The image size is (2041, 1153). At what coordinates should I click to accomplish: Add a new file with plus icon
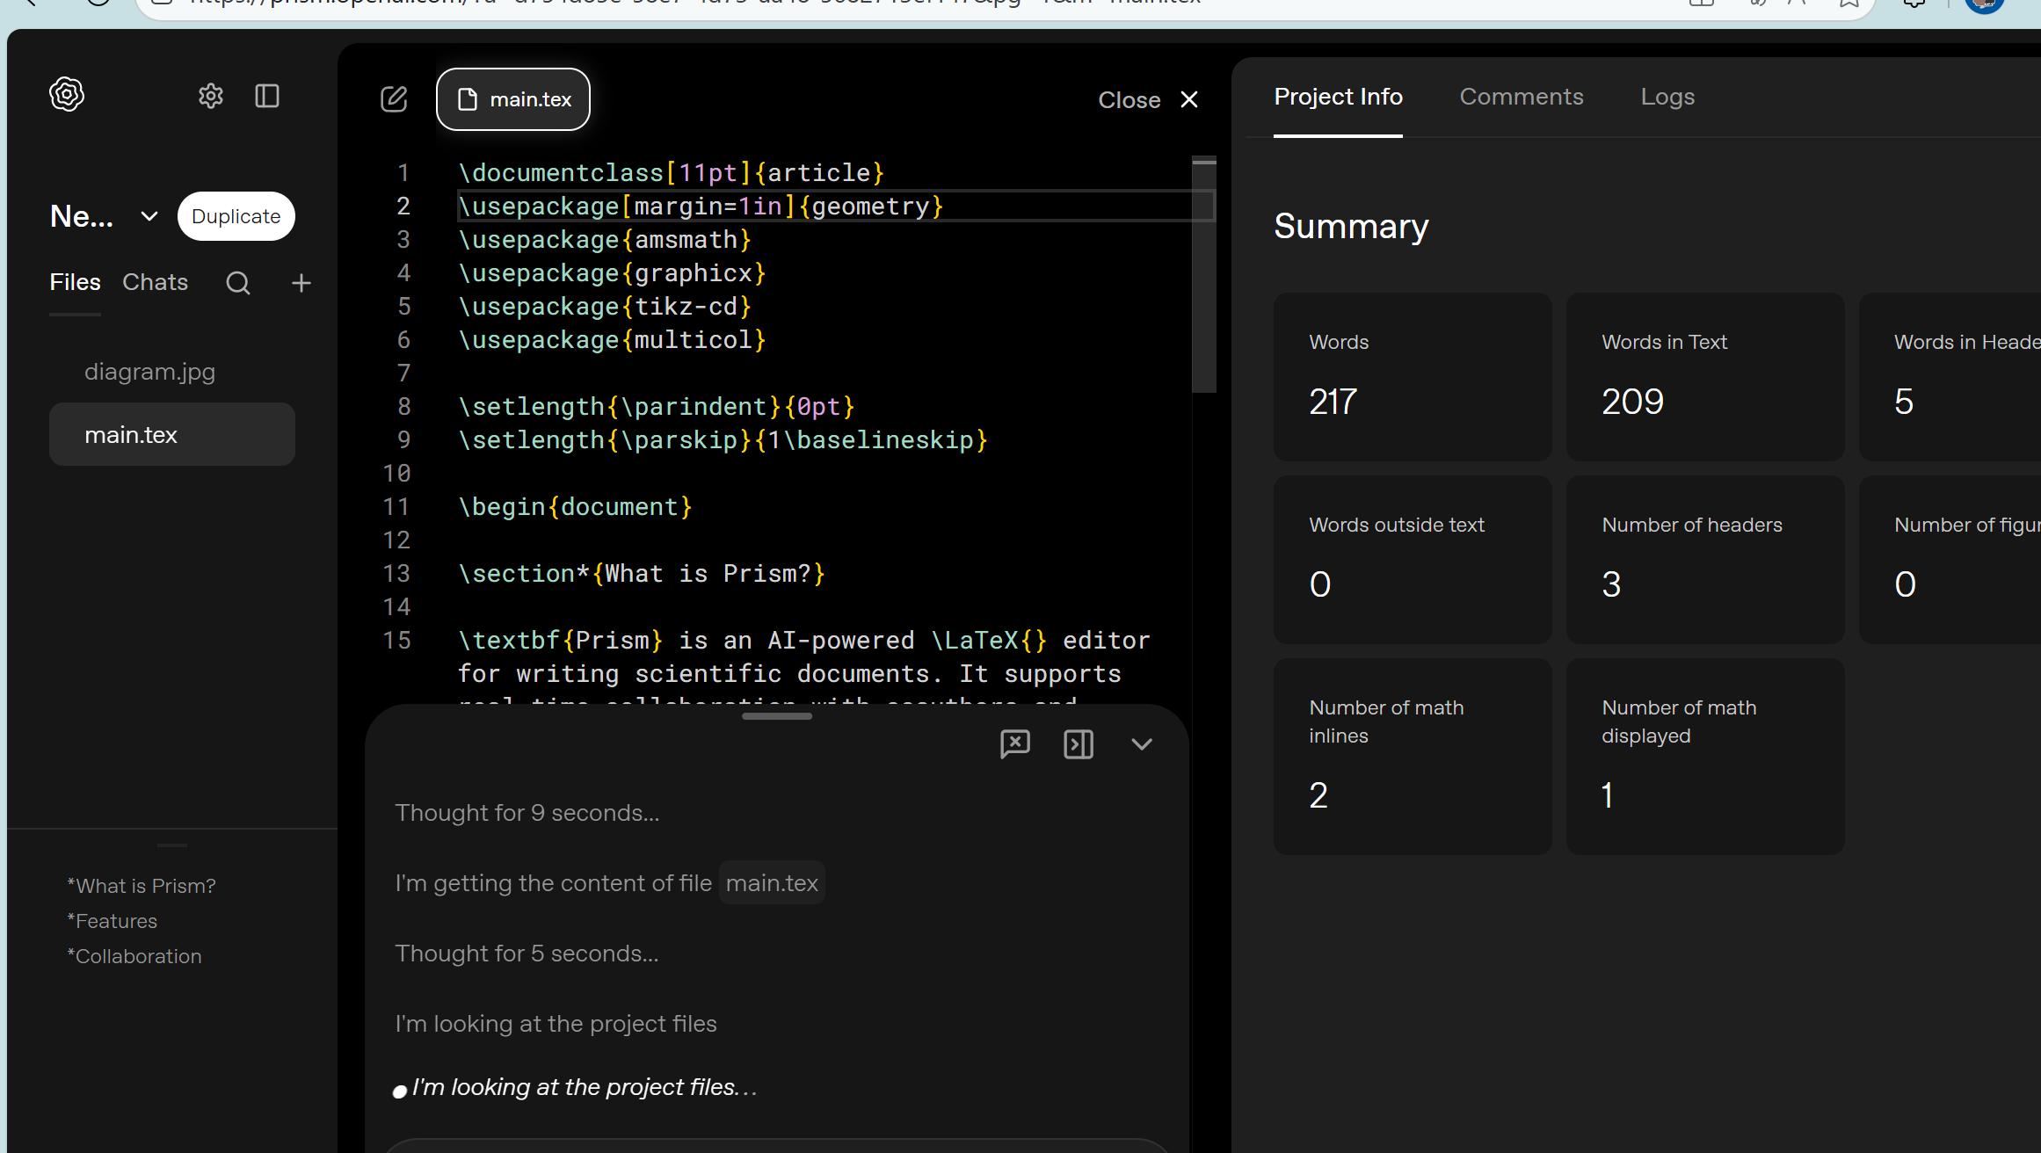click(301, 283)
